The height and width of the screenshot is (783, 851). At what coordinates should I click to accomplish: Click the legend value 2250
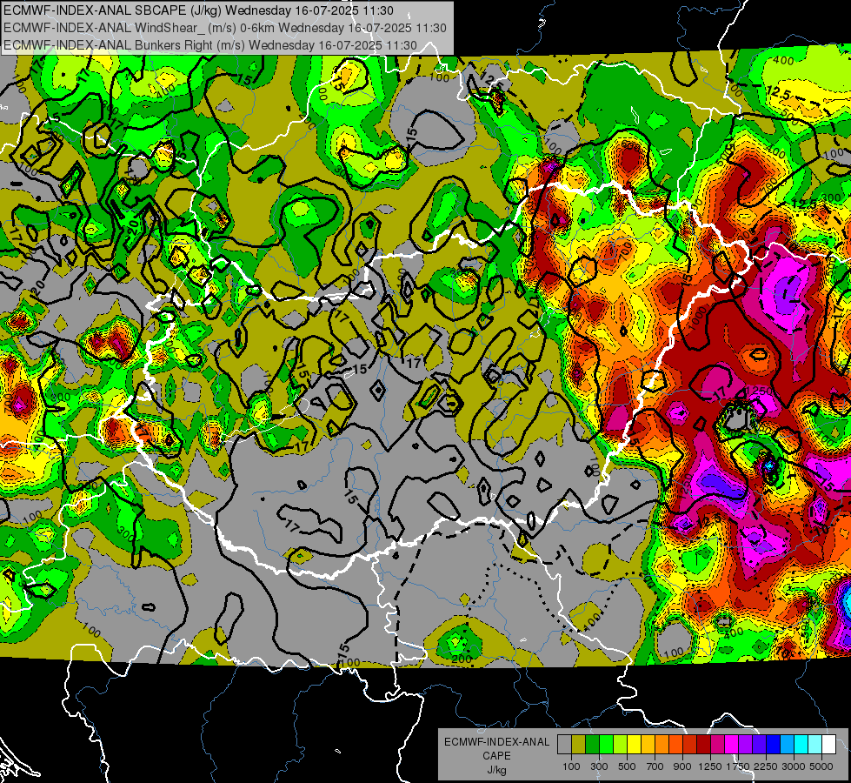(x=766, y=766)
